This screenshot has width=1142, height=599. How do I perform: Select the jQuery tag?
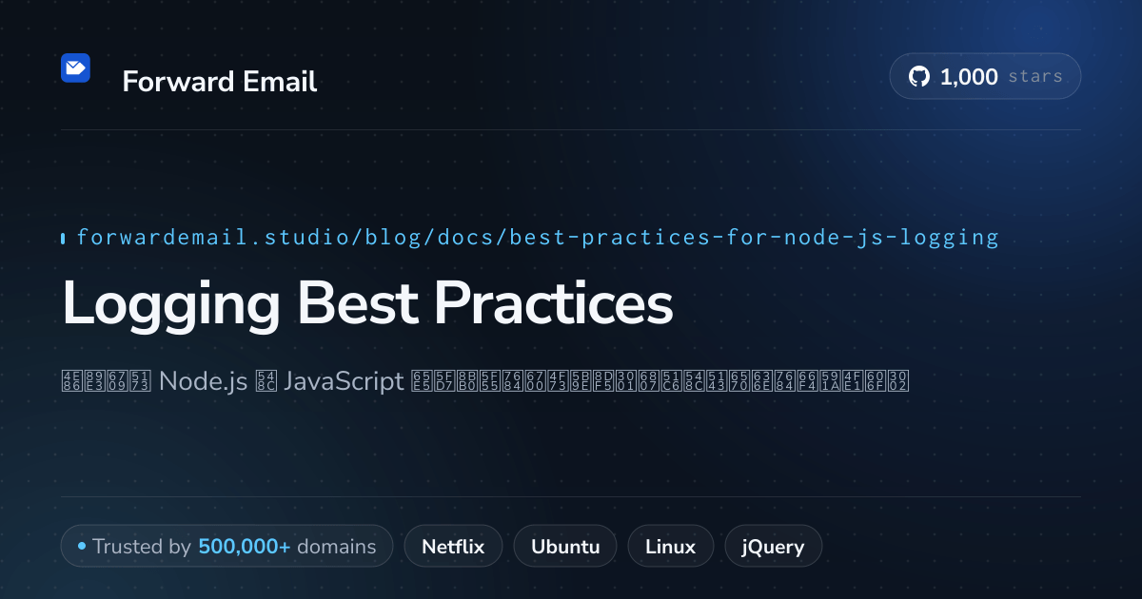[x=774, y=547]
